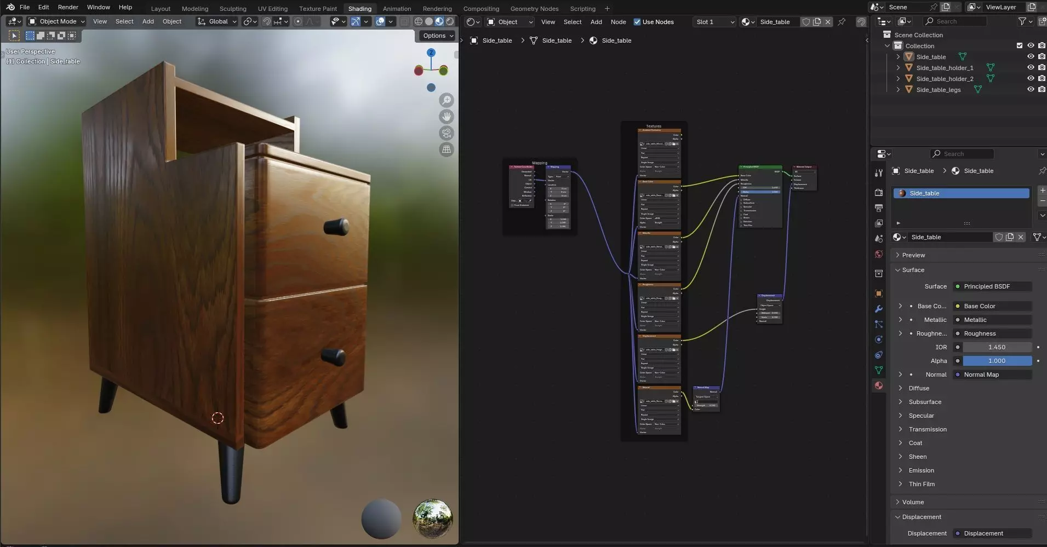Open the Output properties tab
Screen dimensions: 1047x547
pyautogui.click(x=879, y=208)
